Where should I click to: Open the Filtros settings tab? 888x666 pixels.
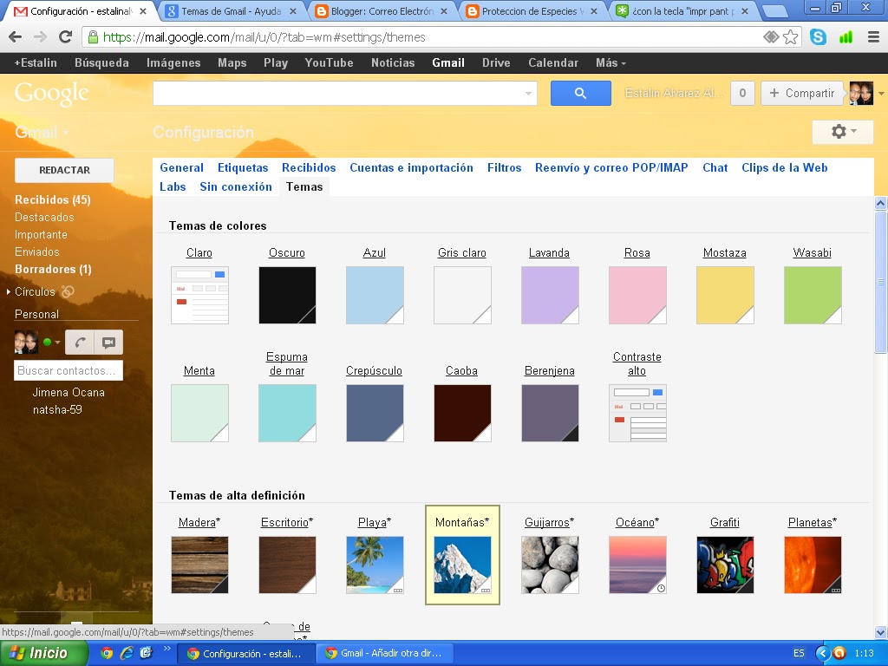504,167
